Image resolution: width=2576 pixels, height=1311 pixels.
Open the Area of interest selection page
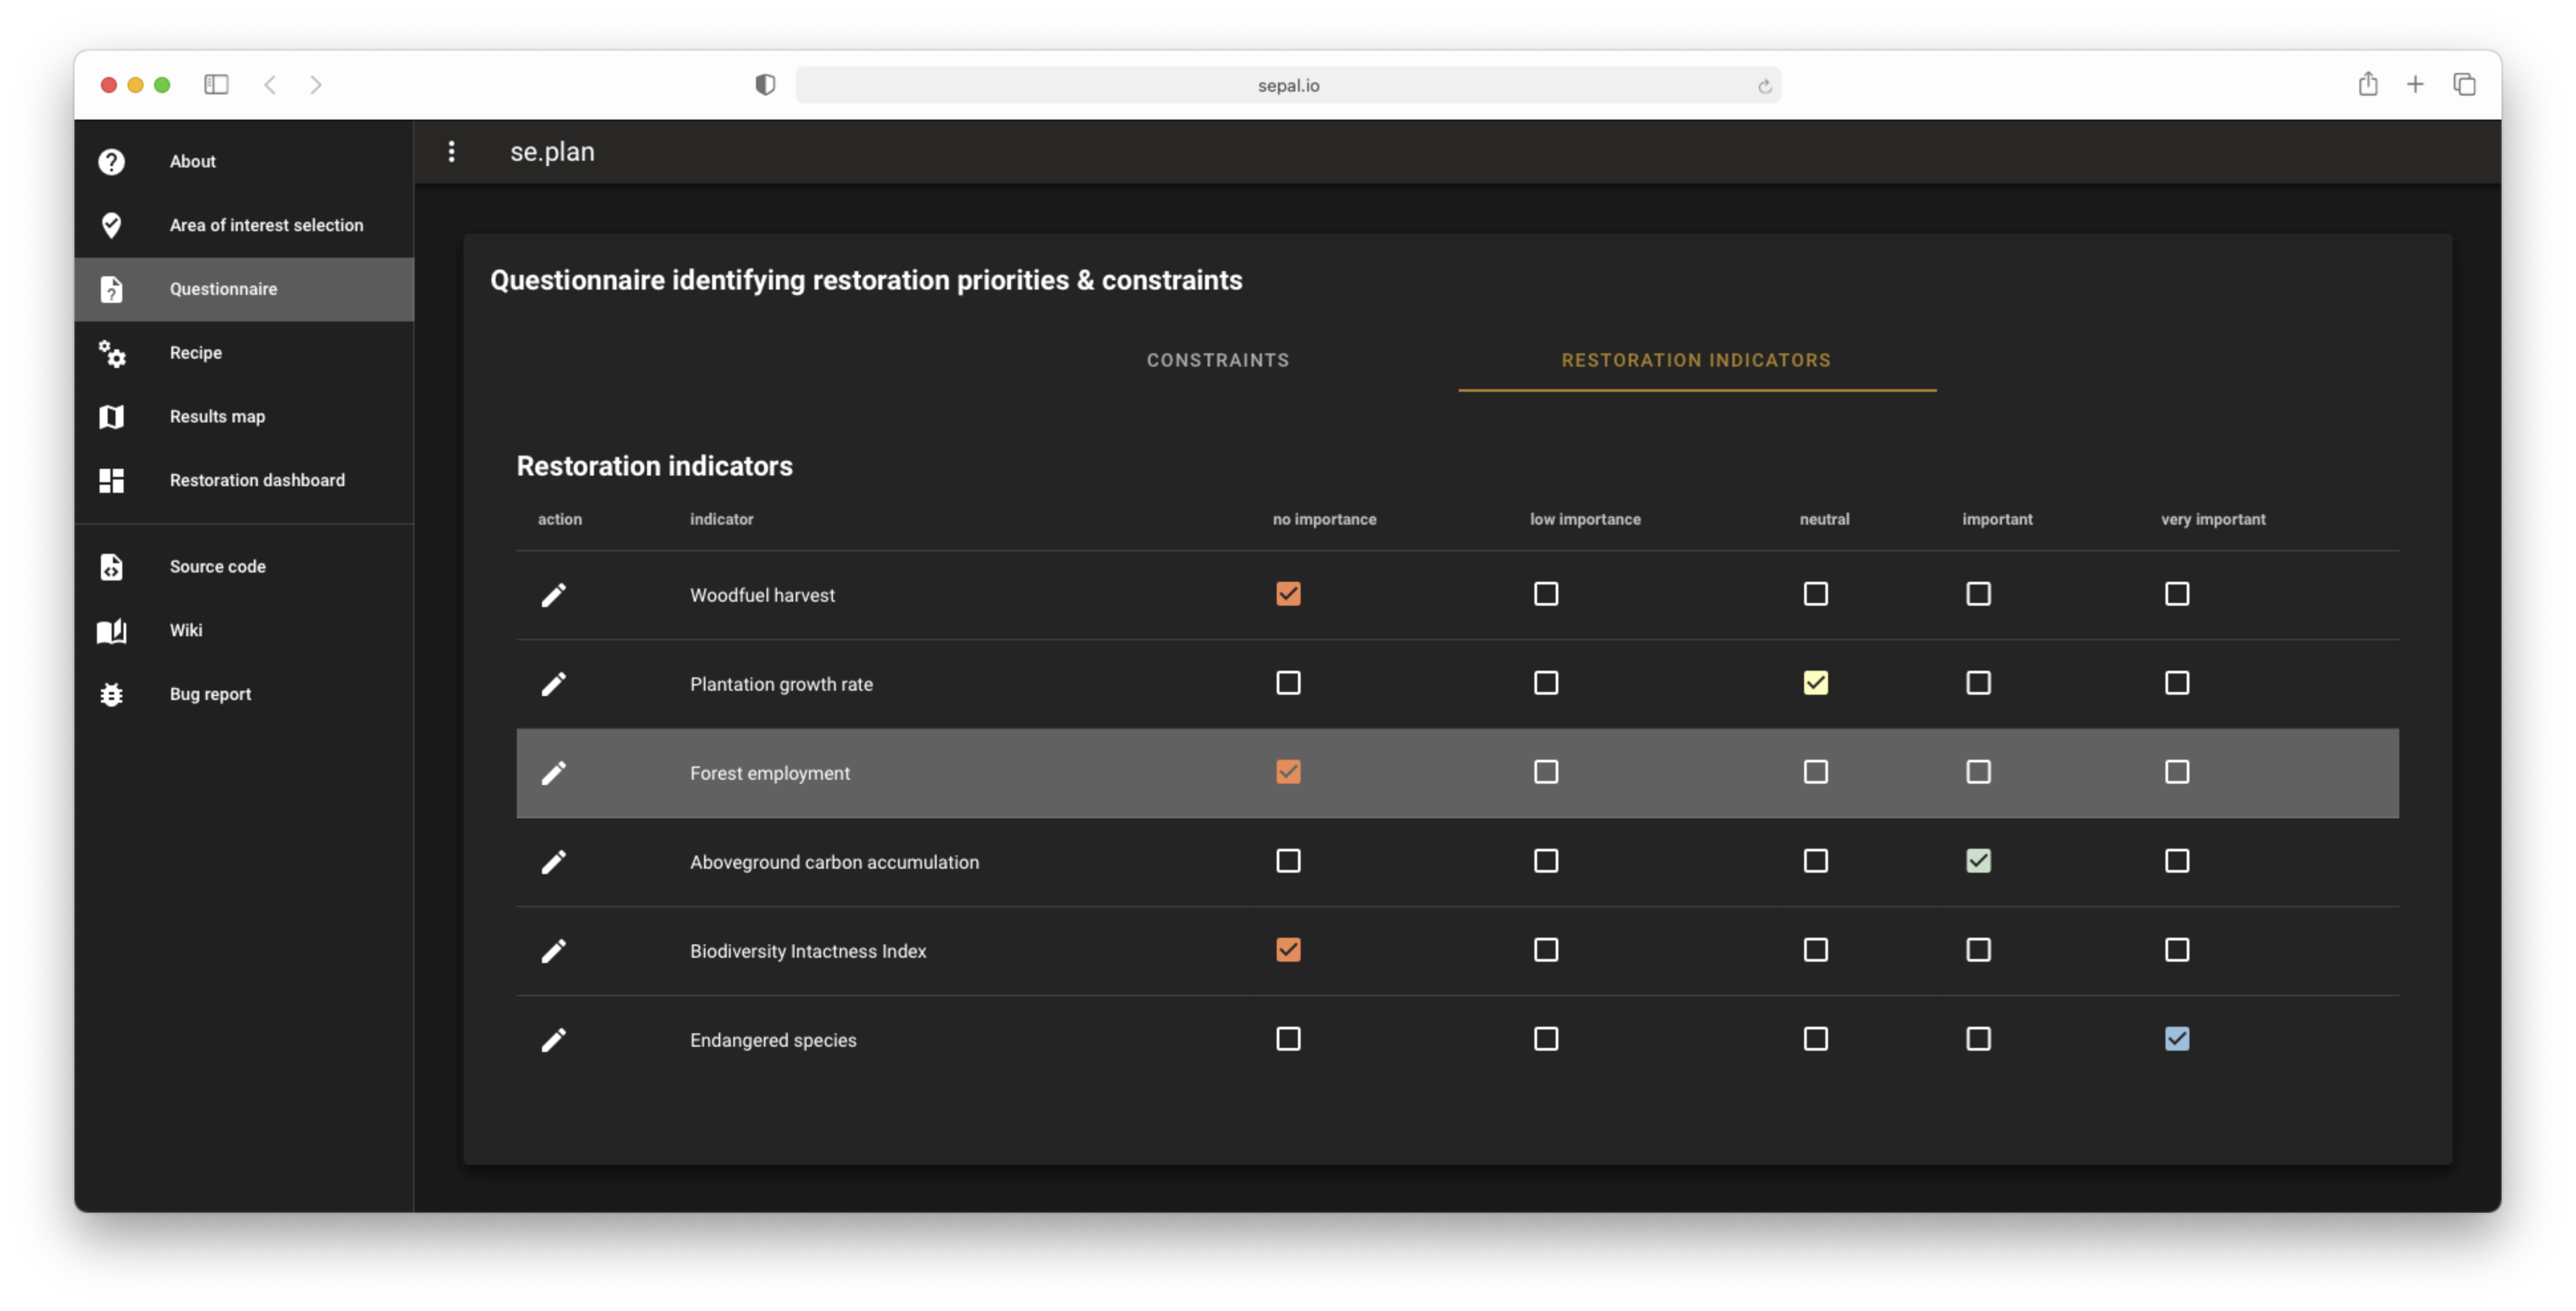tap(266, 225)
